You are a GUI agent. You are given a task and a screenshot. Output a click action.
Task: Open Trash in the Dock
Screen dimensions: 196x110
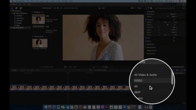pos(151,107)
